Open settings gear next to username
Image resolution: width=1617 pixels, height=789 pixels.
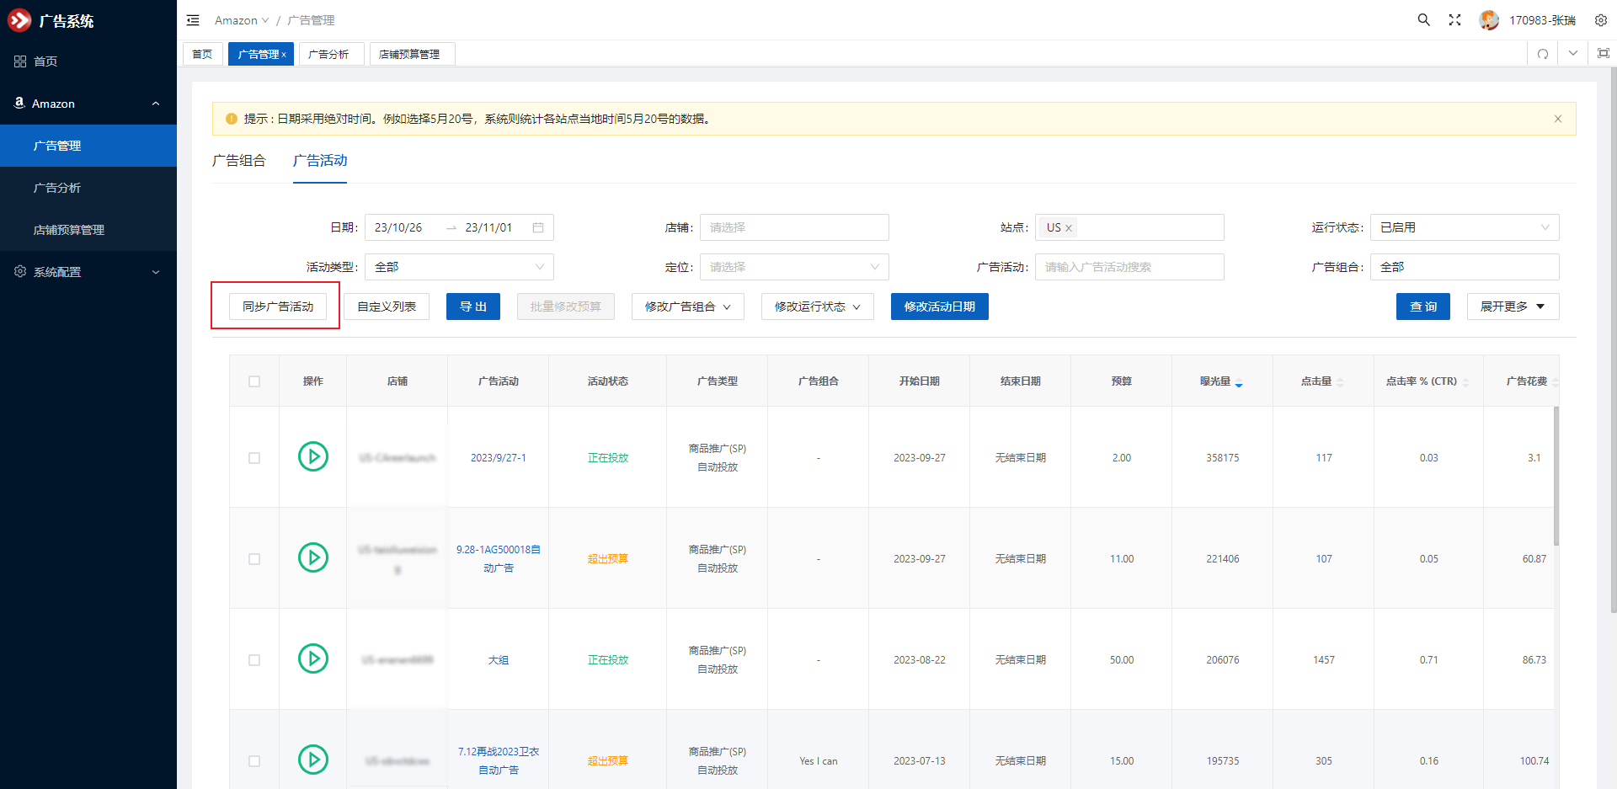coord(1600,20)
